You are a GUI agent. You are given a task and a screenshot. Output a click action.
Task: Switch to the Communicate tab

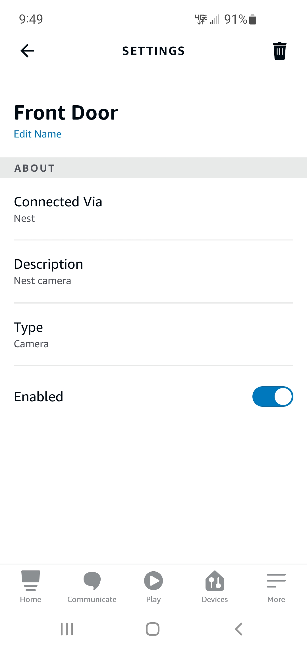(x=92, y=586)
